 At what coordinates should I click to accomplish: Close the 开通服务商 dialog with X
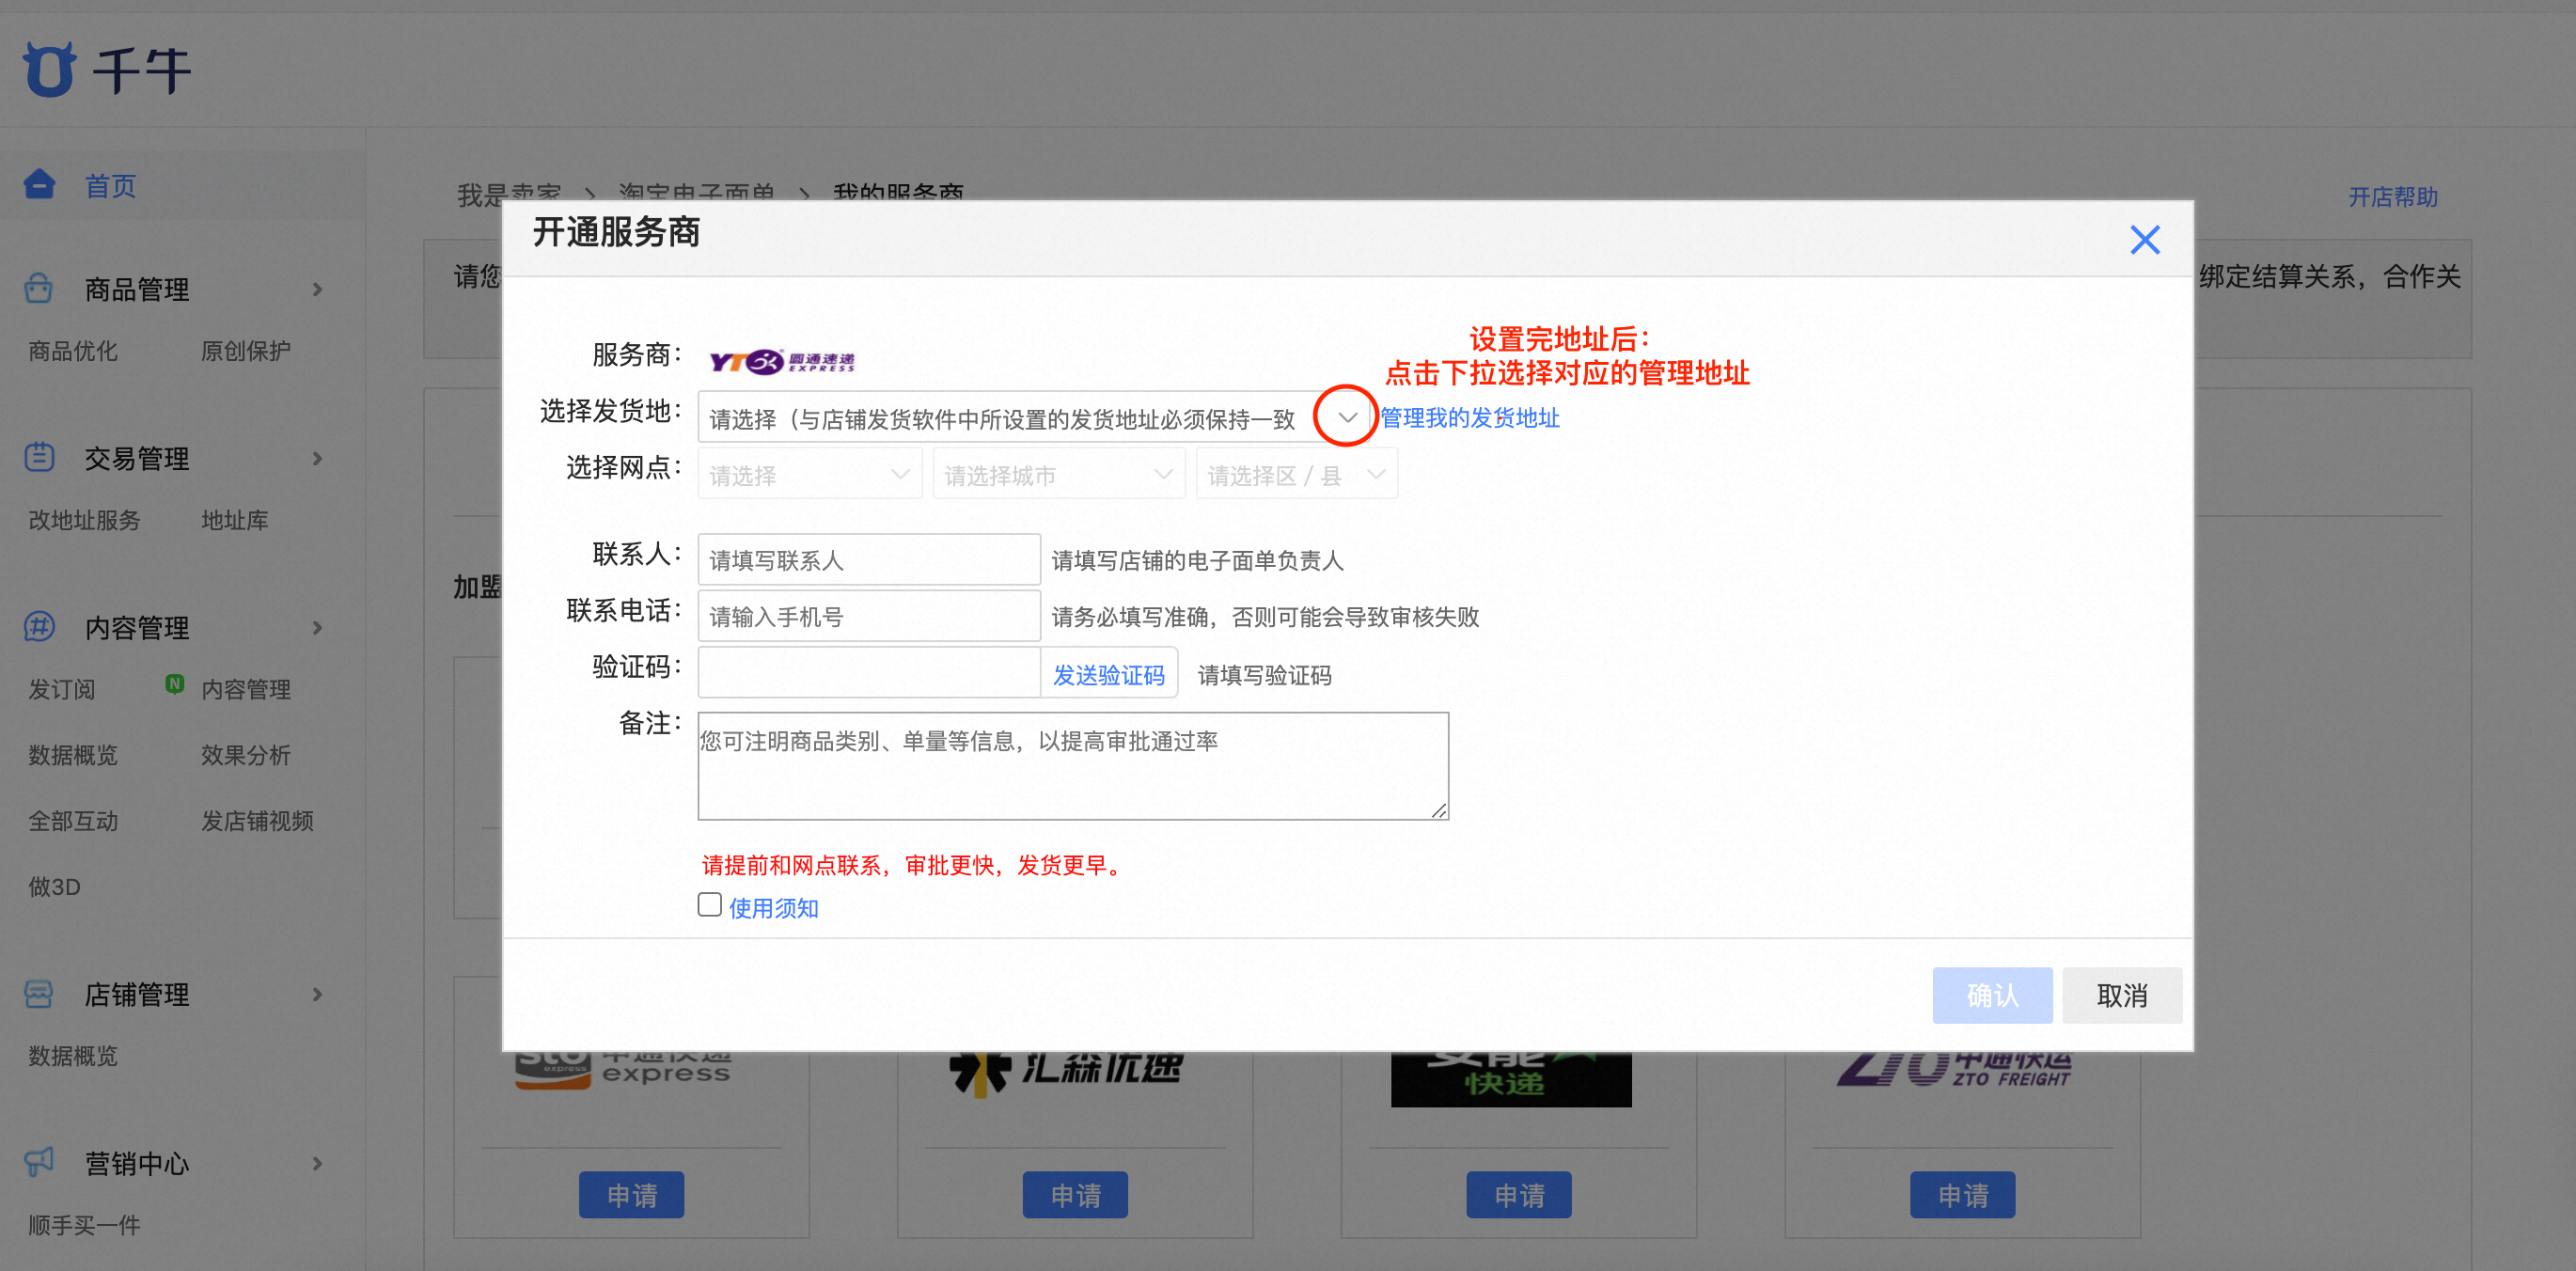2144,239
